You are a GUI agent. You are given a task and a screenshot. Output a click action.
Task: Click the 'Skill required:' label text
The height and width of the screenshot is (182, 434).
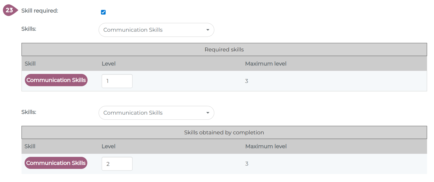pyautogui.click(x=40, y=11)
